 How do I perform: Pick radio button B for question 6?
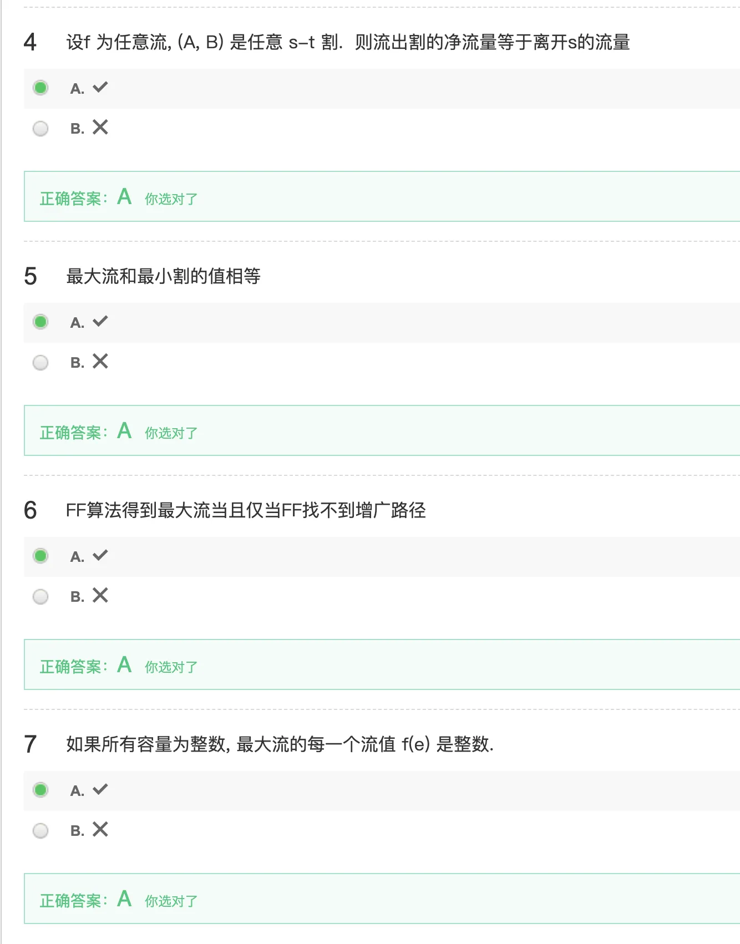pyautogui.click(x=40, y=597)
